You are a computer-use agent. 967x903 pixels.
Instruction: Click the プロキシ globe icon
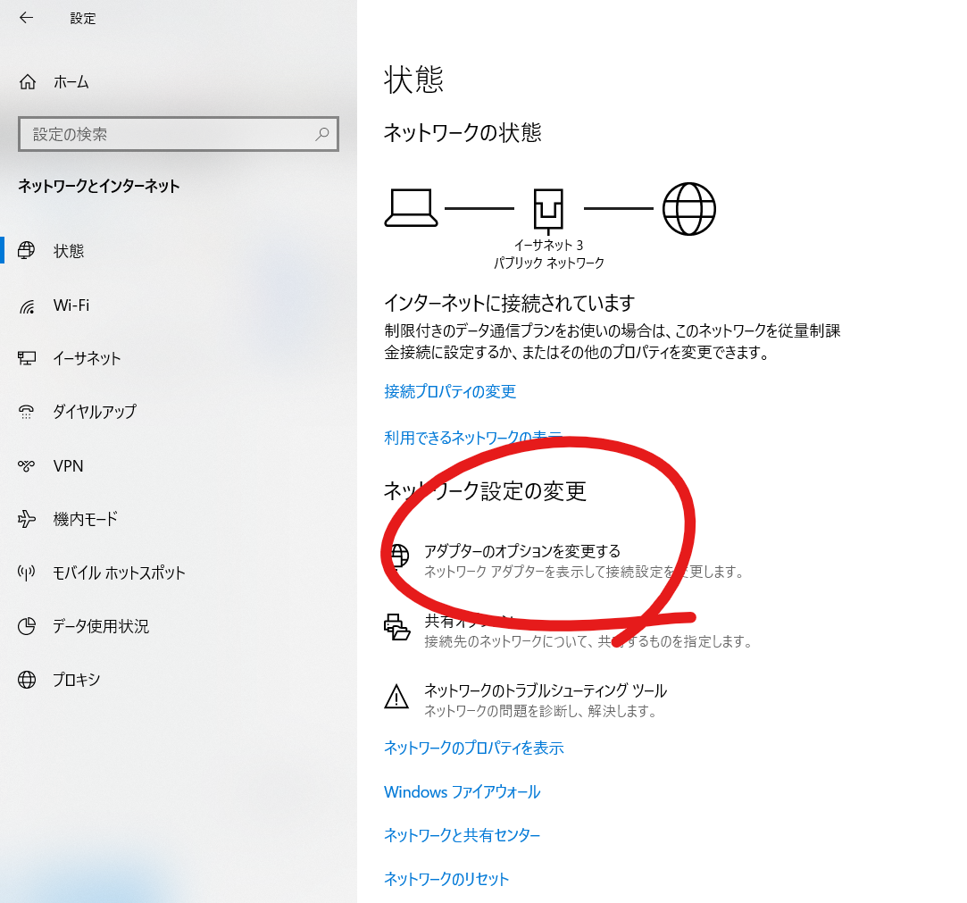pos(27,680)
